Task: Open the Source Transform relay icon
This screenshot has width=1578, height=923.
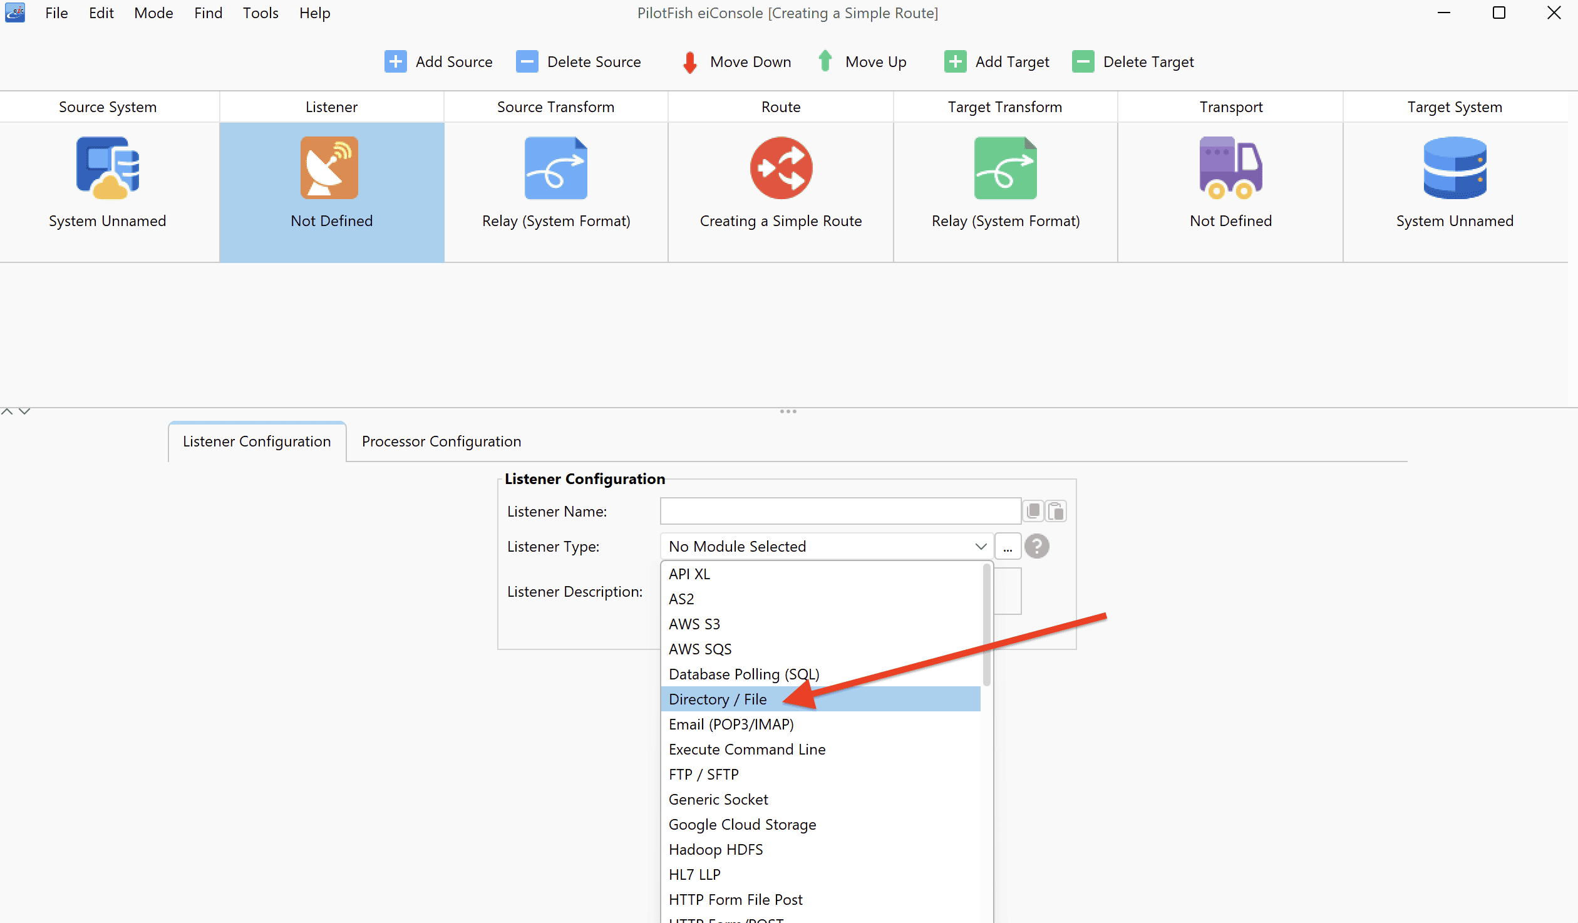Action: (x=556, y=168)
